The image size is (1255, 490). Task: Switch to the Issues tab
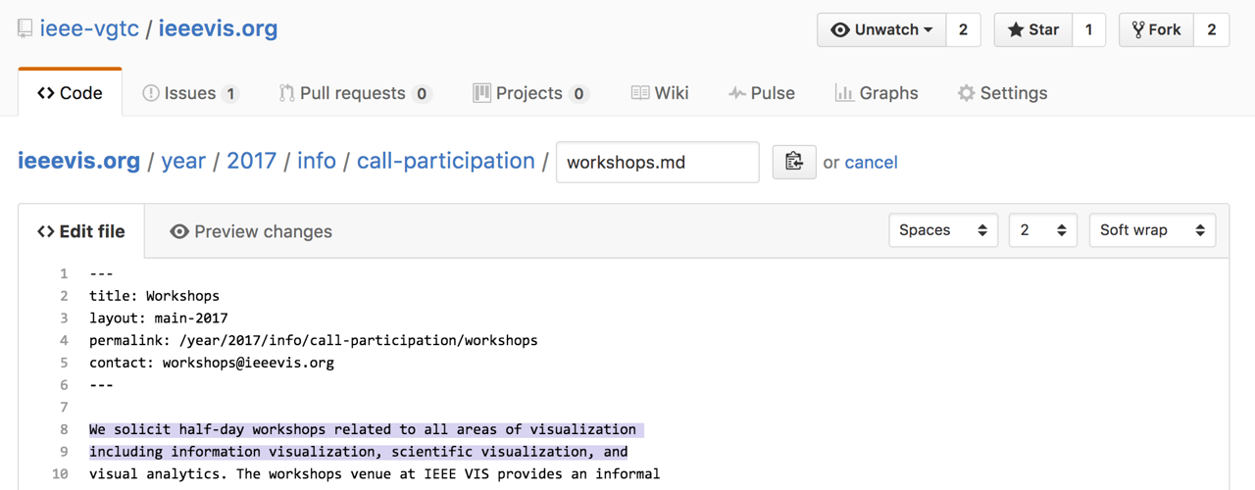(x=190, y=93)
